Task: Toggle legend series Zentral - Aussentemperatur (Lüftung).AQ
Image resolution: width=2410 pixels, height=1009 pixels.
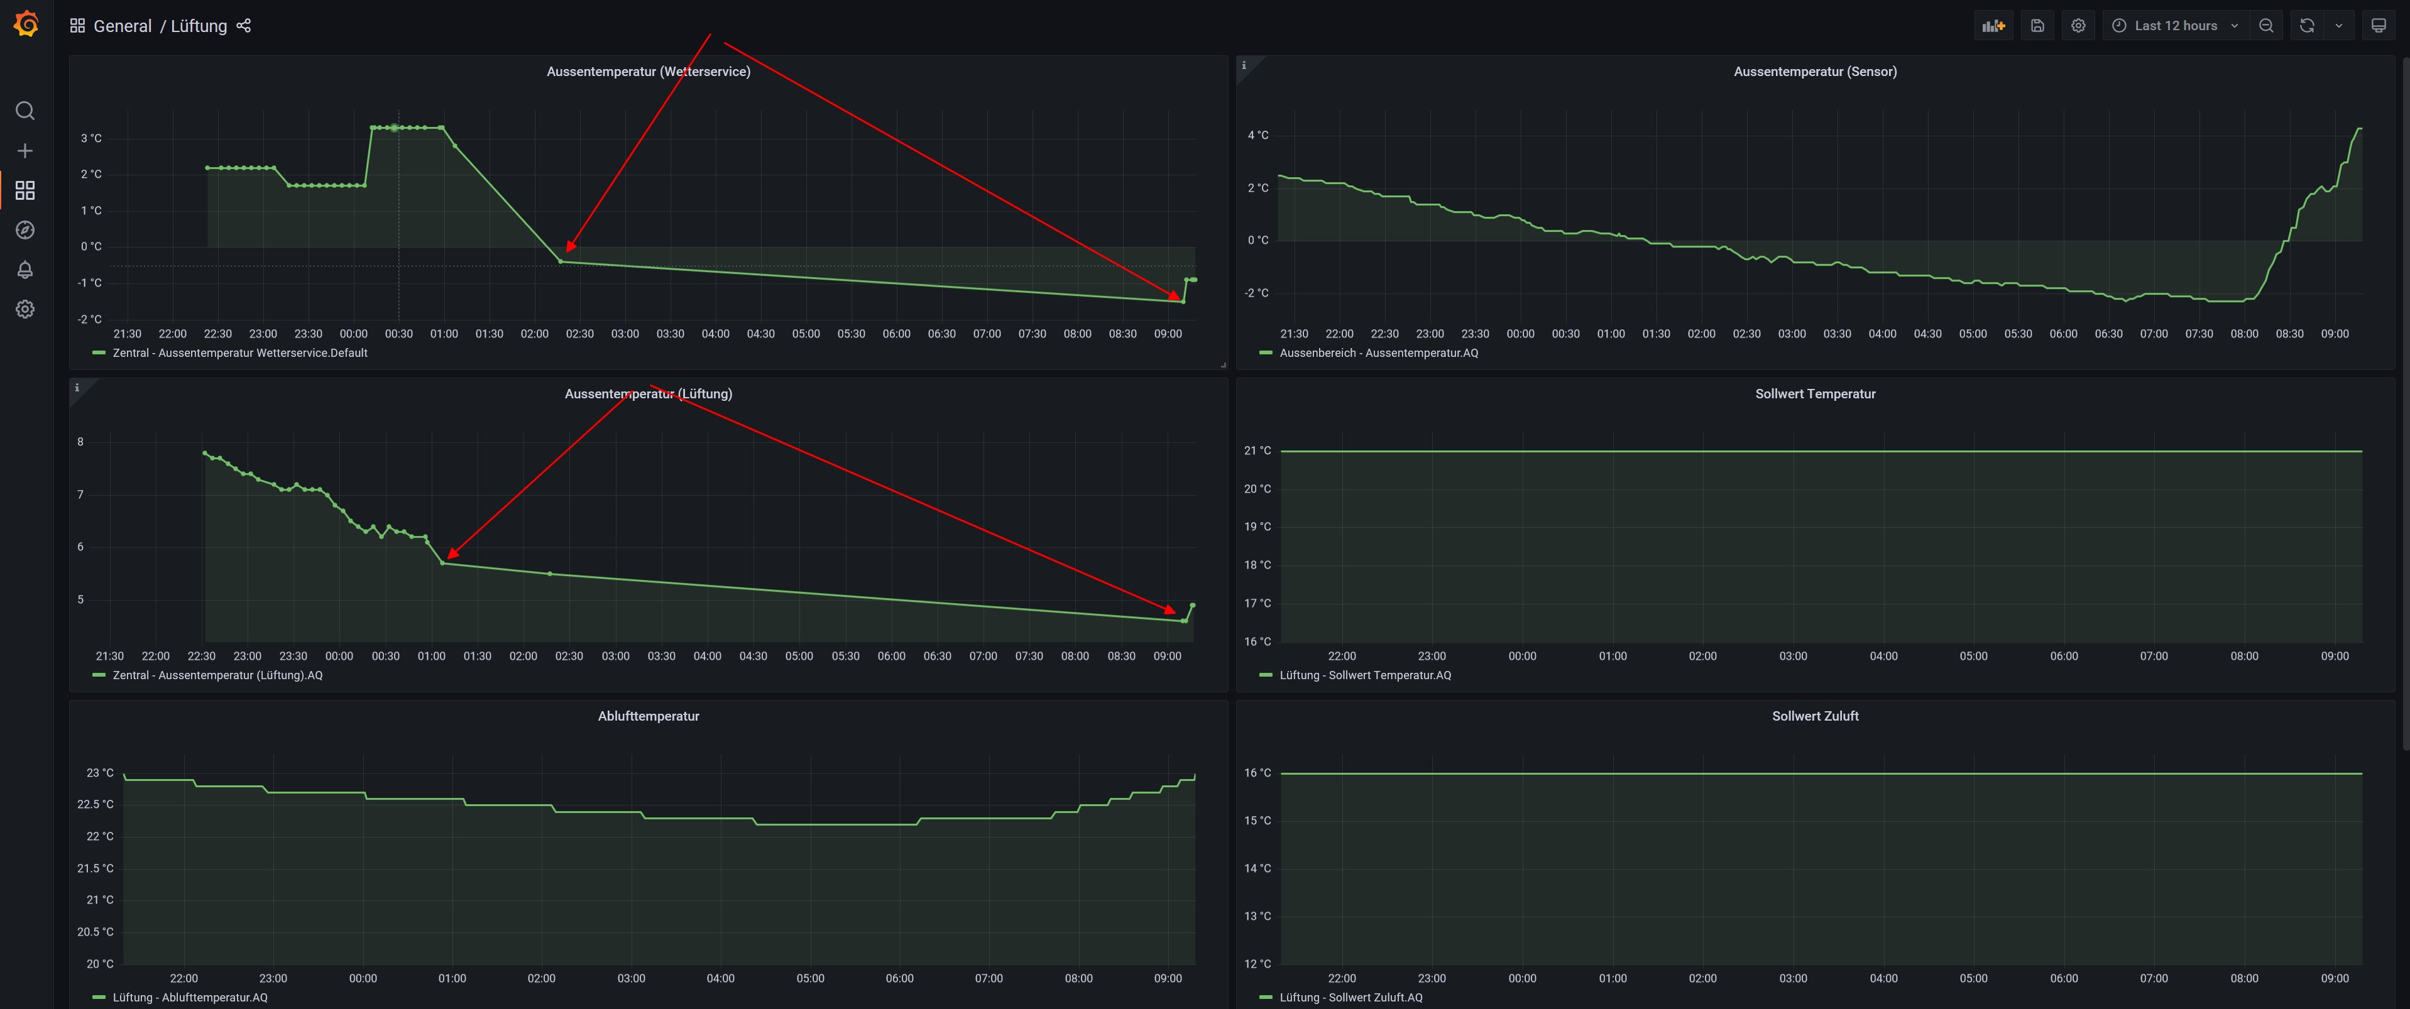Action: pyautogui.click(x=217, y=675)
